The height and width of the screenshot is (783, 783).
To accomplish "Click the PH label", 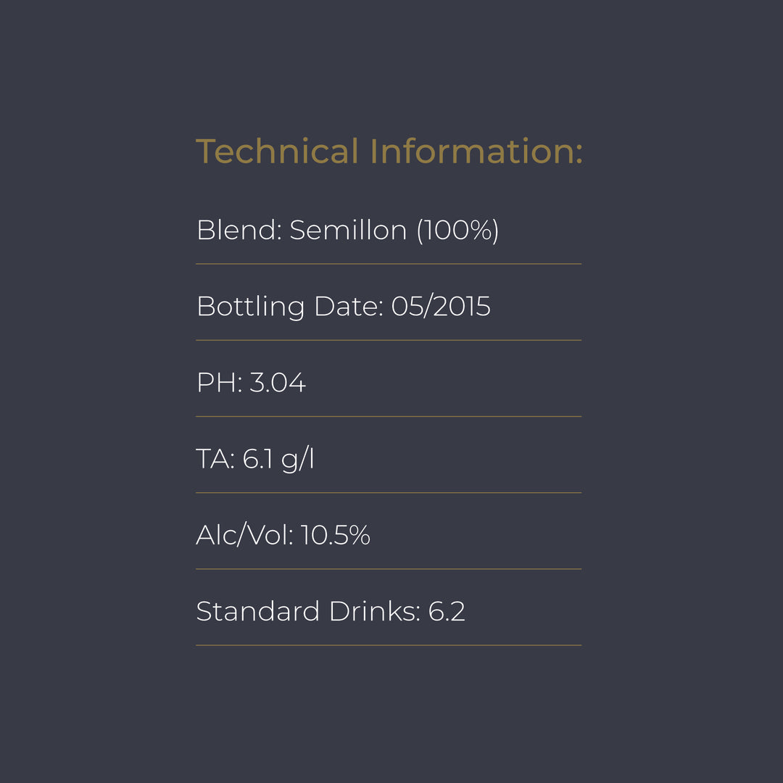I will click(219, 383).
